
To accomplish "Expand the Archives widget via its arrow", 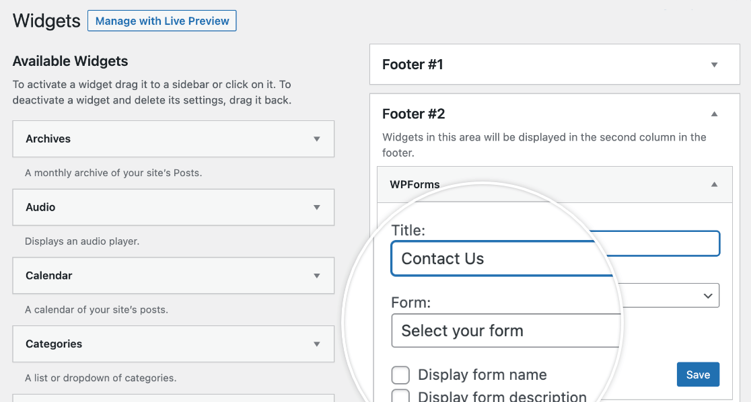I will coord(317,139).
